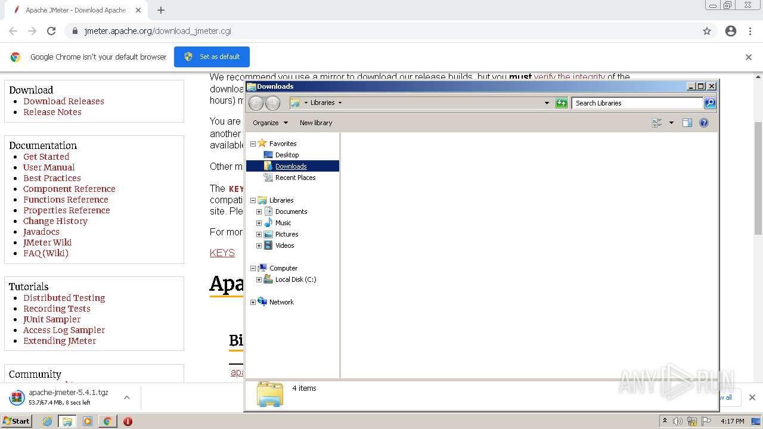
Task: Open the address bar history dropdown
Action: (x=547, y=103)
